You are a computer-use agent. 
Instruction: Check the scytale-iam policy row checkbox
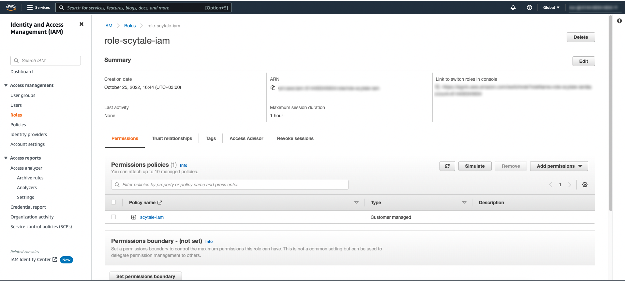[113, 217]
